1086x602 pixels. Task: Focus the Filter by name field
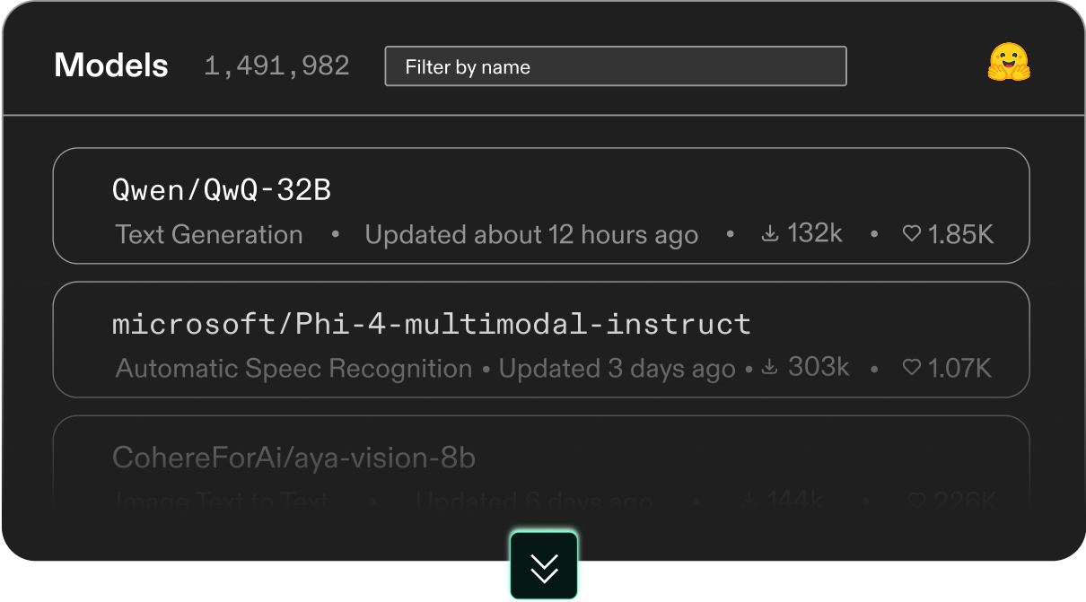pyautogui.click(x=615, y=66)
